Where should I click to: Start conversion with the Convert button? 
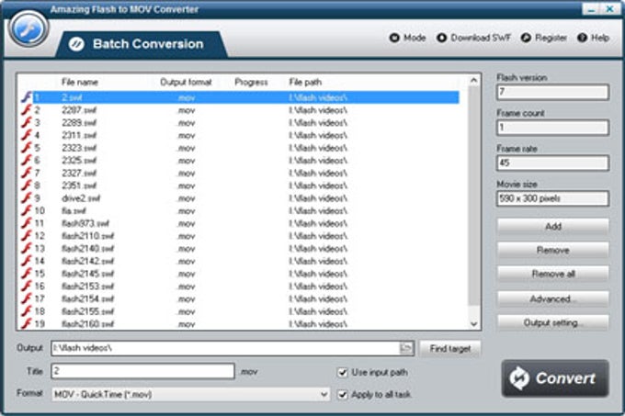pos(555,378)
